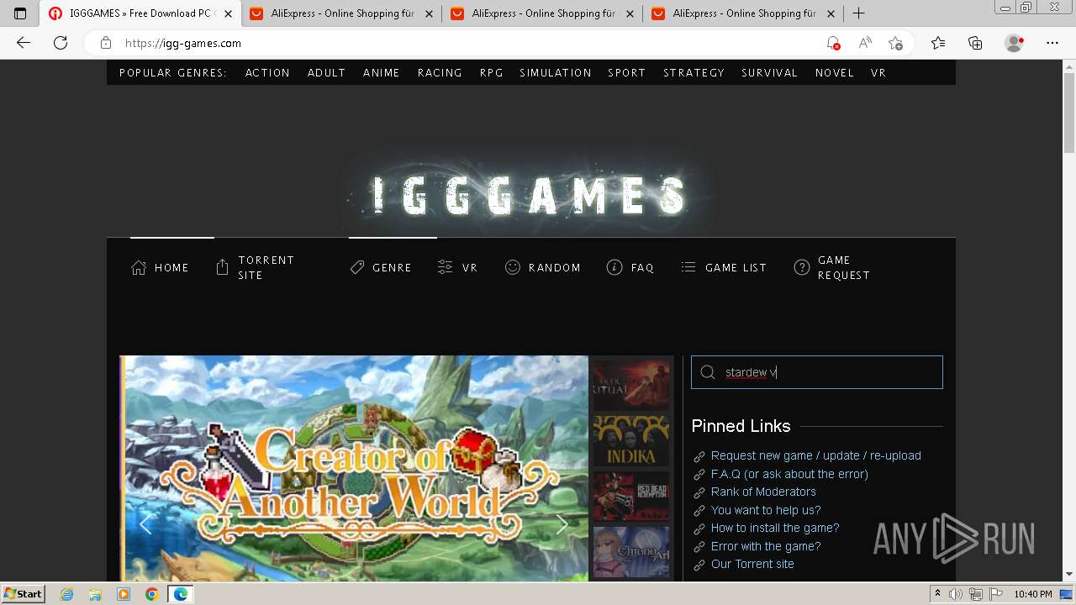This screenshot has height=605, width=1076.
Task: Click the question mark icon beside GAME REQUEST
Action: click(802, 267)
